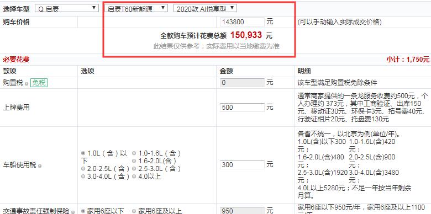Select the 1.0L(含)以下 radio option

[x=83, y=153]
